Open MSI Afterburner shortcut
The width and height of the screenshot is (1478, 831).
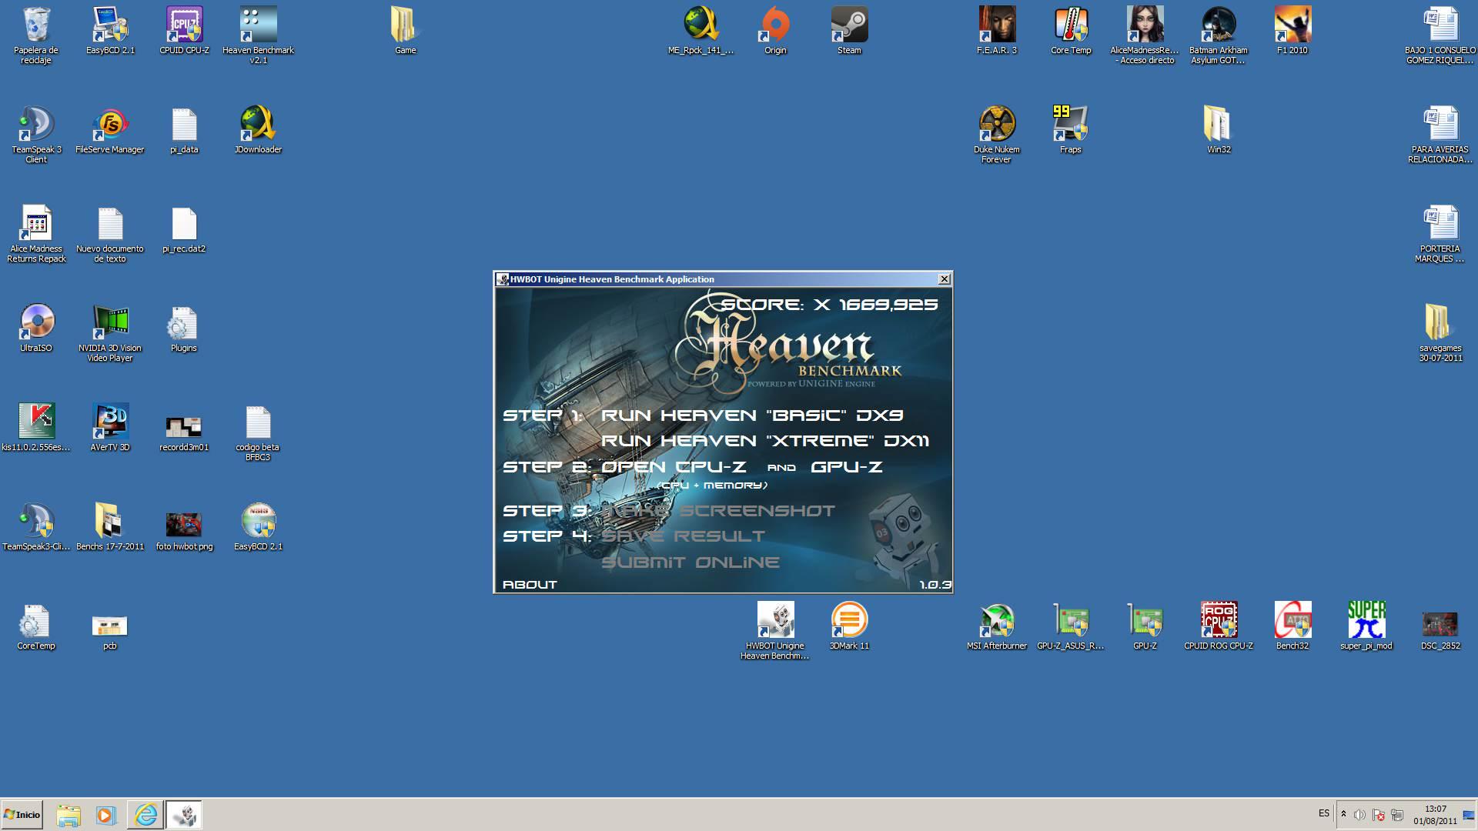pos(997,626)
